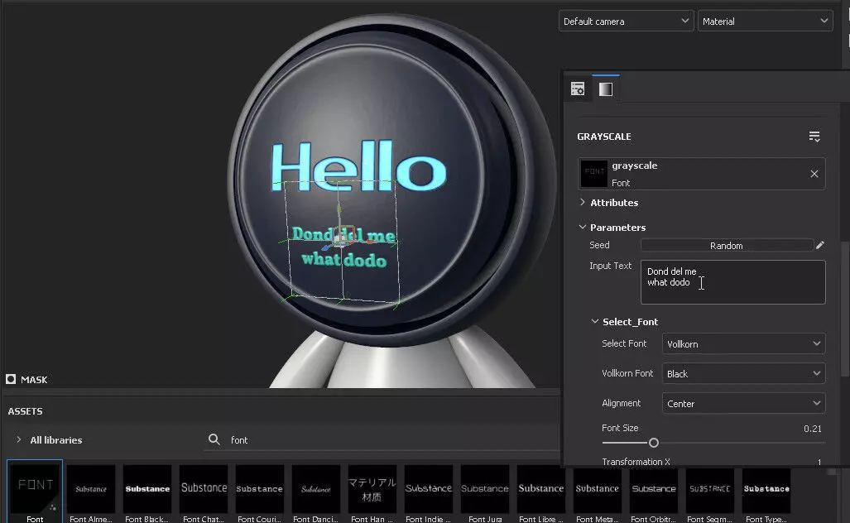
Task: Click the assets search magnifier icon
Action: point(214,439)
